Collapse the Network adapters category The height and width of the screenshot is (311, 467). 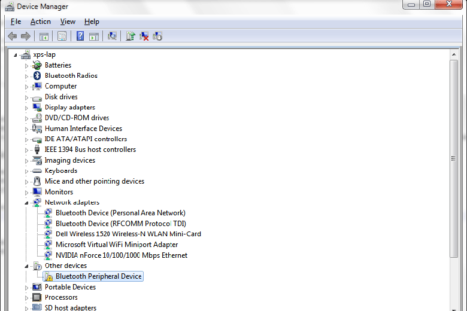tap(26, 203)
